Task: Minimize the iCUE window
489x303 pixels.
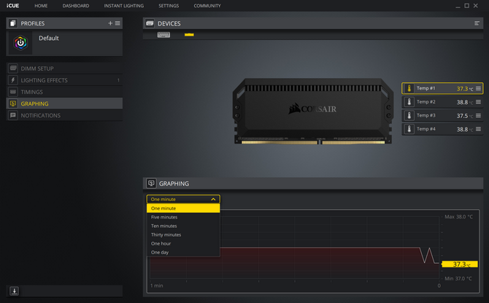Action: click(458, 6)
